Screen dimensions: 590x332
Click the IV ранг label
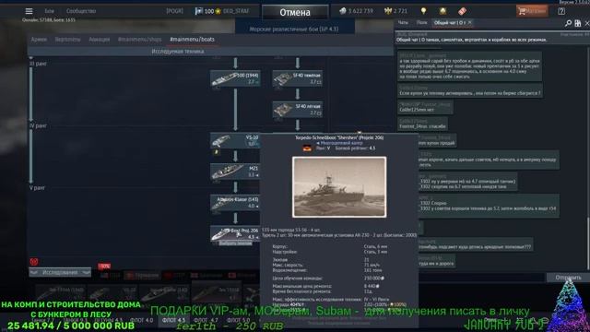tap(38, 125)
